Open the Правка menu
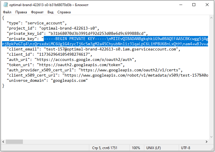Image resolution: width=215 pixels, height=152 pixels. pos(21,12)
